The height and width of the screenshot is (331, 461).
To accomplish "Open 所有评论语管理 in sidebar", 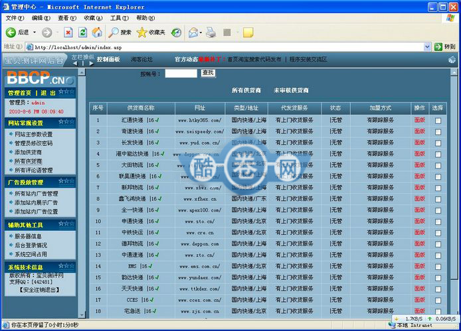I will click(33, 170).
